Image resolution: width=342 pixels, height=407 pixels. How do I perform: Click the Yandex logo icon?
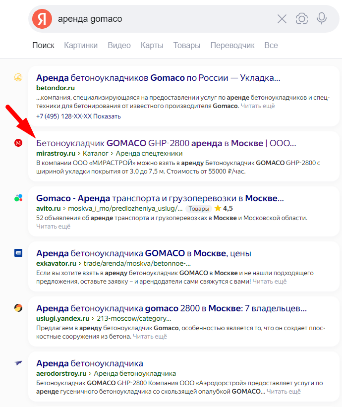(42, 19)
